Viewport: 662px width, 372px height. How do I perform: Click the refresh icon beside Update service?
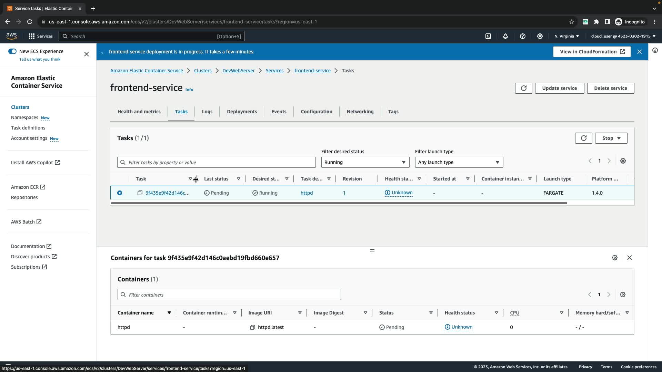point(523,88)
